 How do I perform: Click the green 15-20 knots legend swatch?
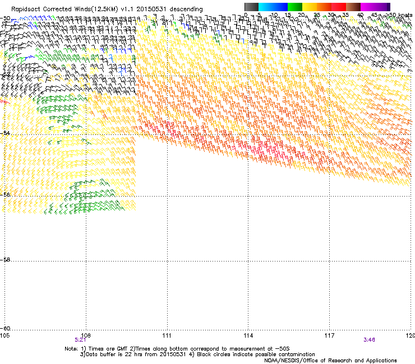click(295, 7)
